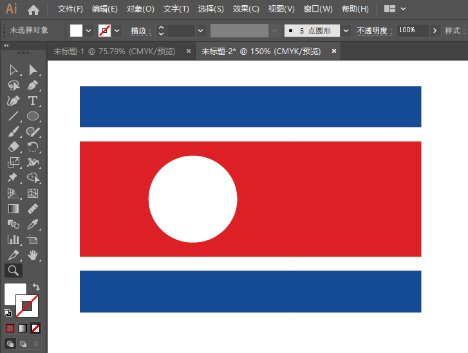Image resolution: width=468 pixels, height=353 pixels.
Task: Select the Selection tool (black arrow)
Action: [14, 70]
